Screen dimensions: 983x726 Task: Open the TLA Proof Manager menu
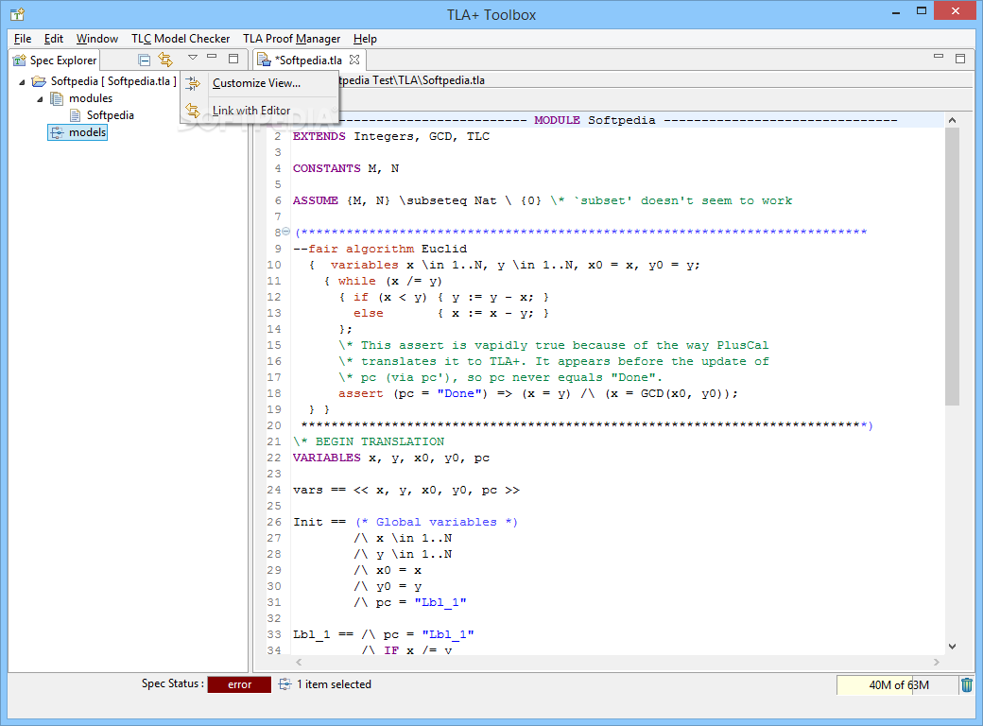[x=291, y=39]
